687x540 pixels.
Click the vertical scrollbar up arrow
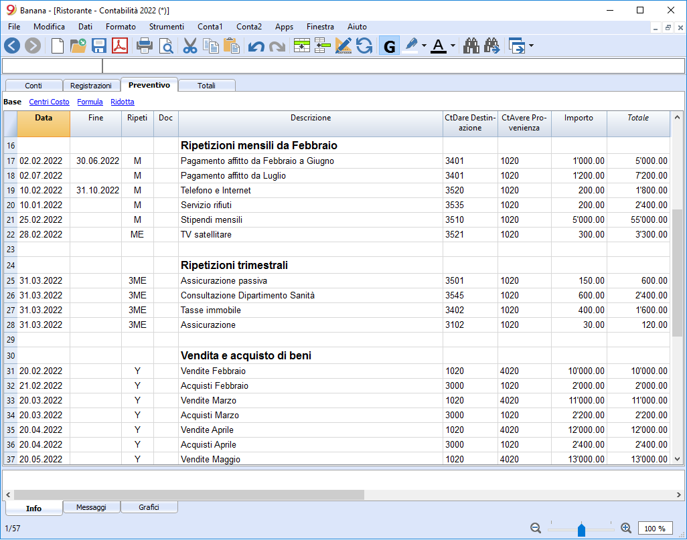pyautogui.click(x=678, y=117)
